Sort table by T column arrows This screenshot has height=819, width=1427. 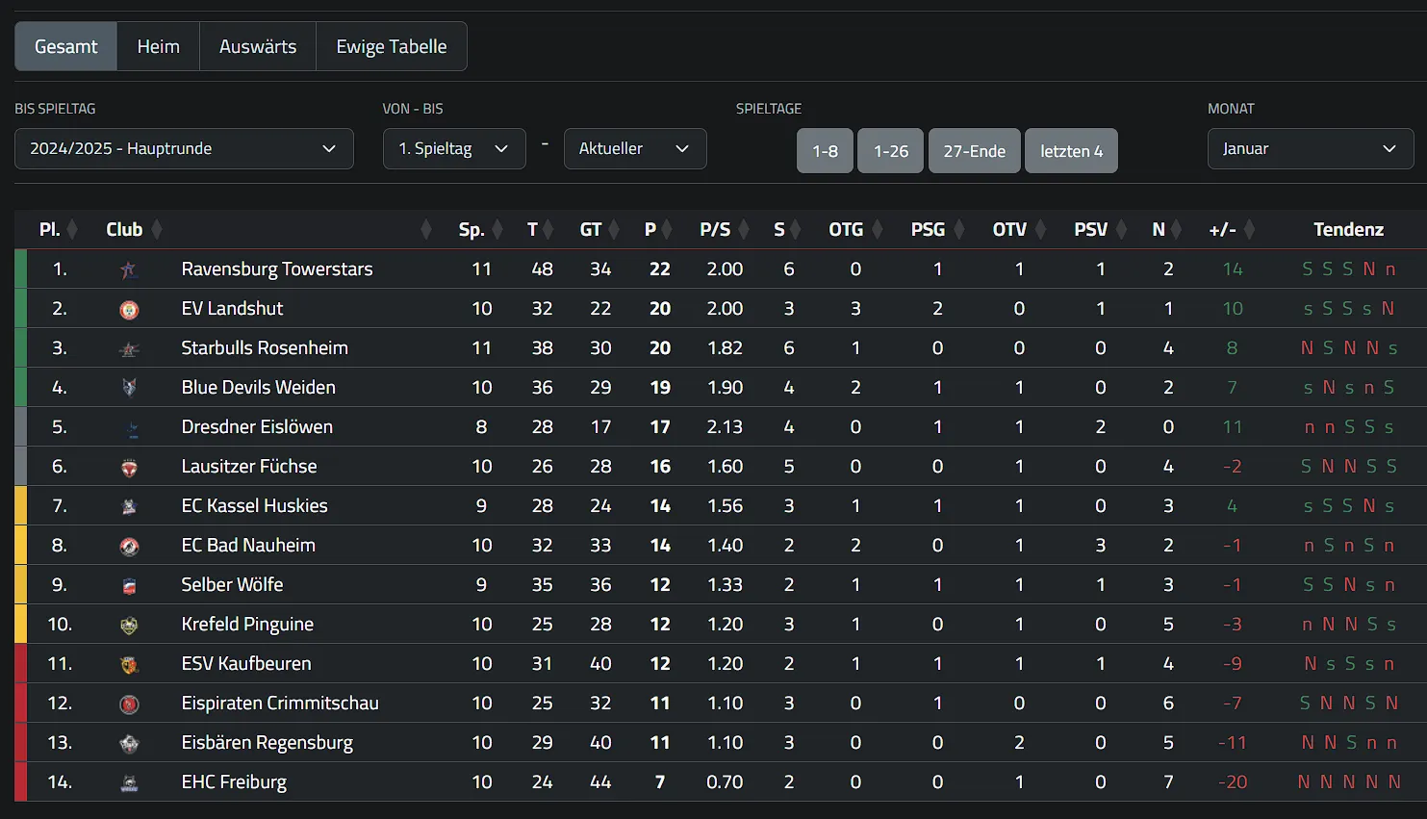548,230
